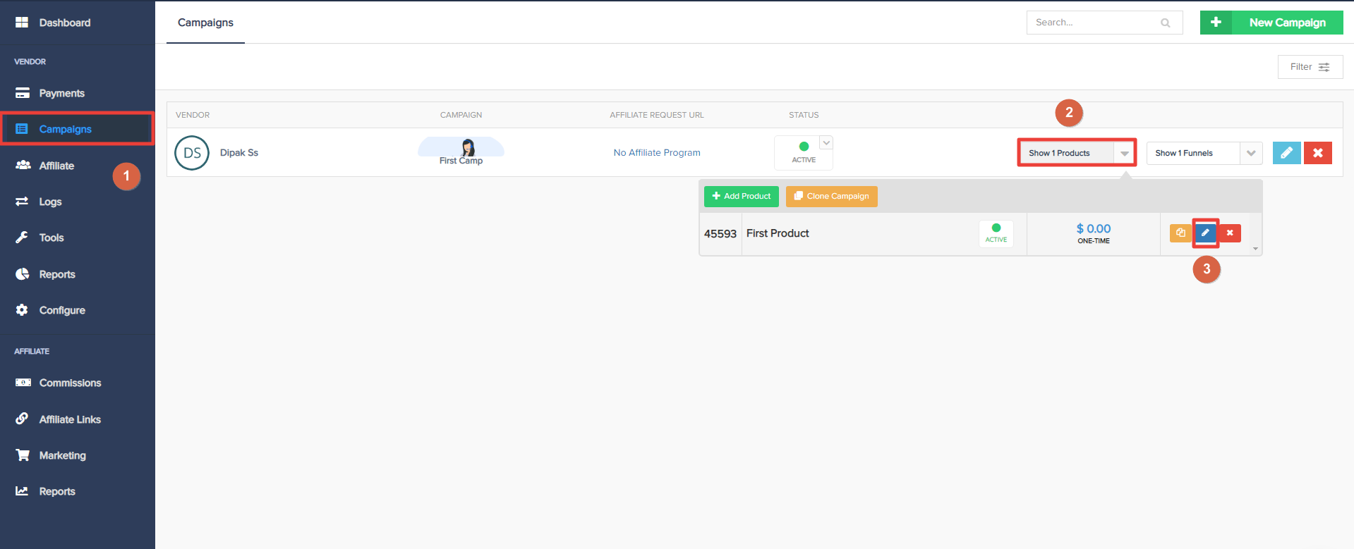This screenshot has height=549, width=1354.
Task: Edit First Product with blue pencil icon
Action: [x=1206, y=233]
